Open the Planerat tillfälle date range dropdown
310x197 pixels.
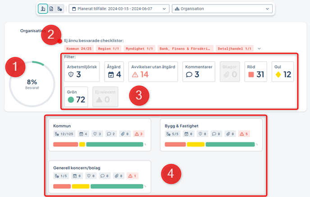click(119, 9)
